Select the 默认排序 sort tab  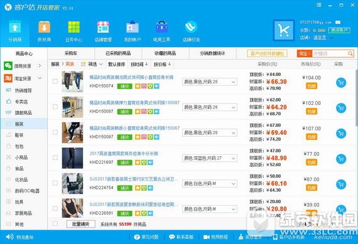click(x=116, y=65)
